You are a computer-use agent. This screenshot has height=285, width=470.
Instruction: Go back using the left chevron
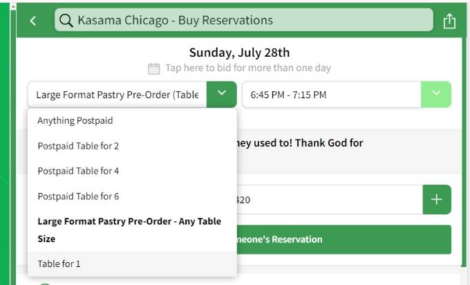[x=33, y=21]
